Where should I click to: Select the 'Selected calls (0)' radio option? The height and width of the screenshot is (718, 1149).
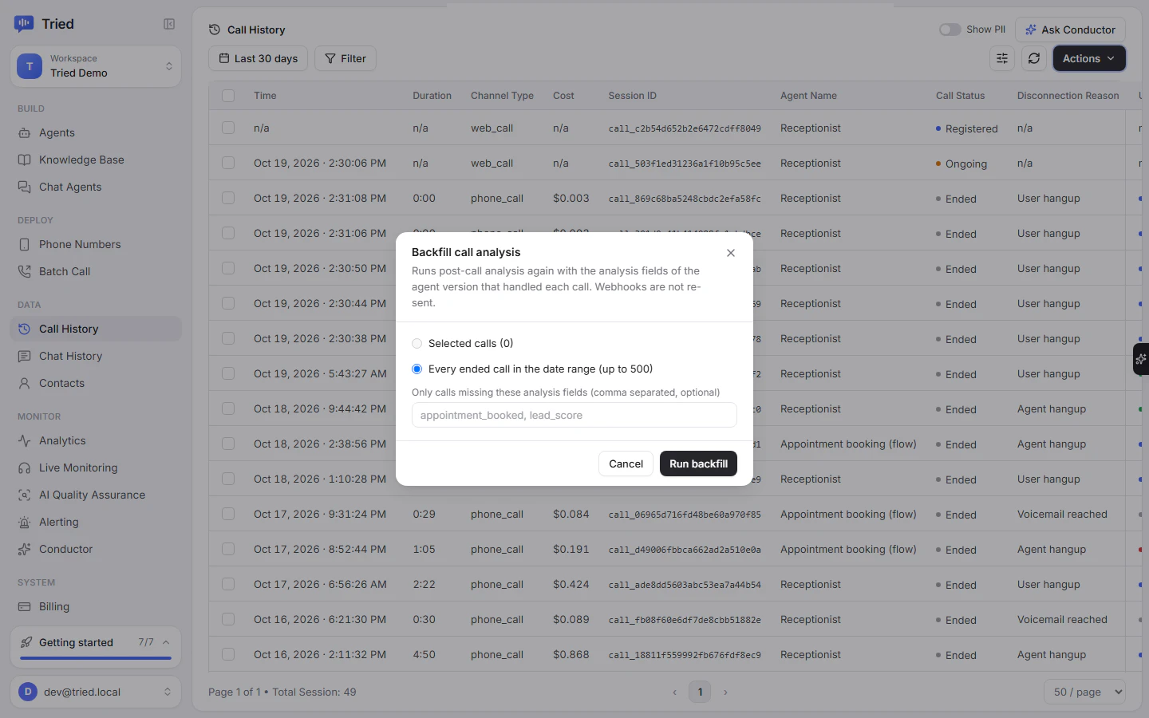coord(417,344)
